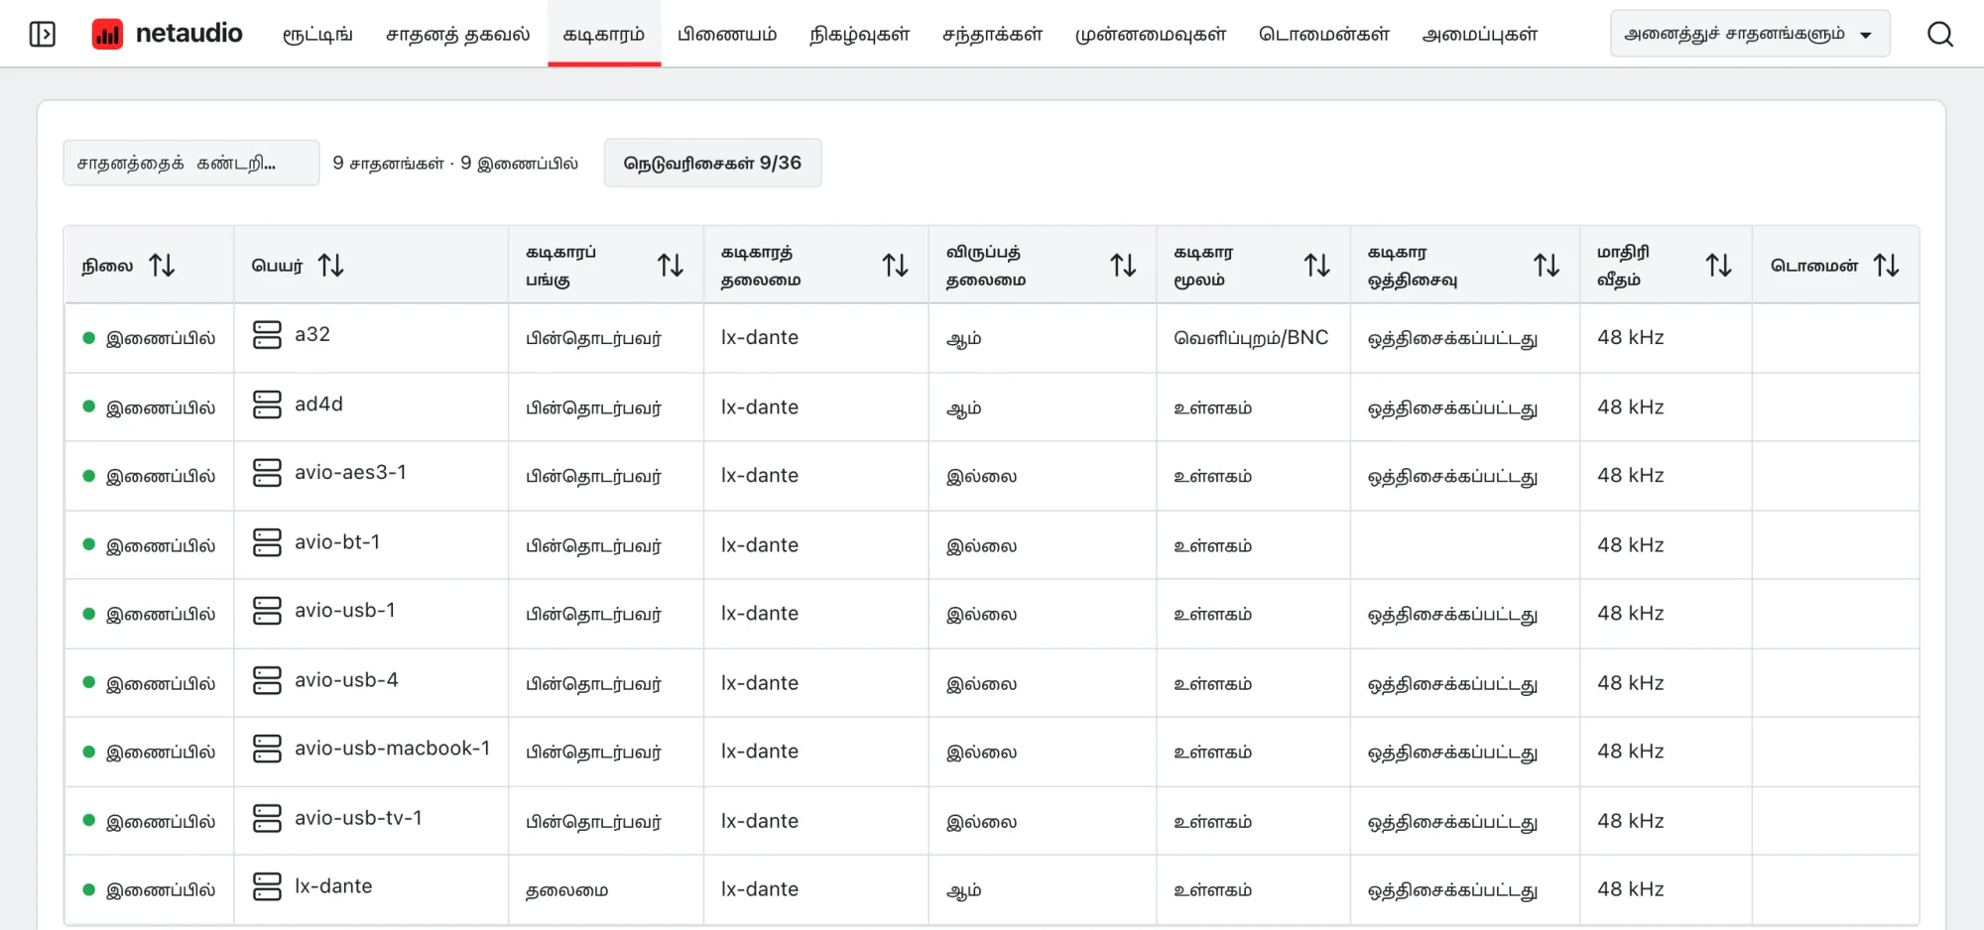Open the நிகழ்வுகள் tab
1984x930 pixels.
[x=859, y=34]
